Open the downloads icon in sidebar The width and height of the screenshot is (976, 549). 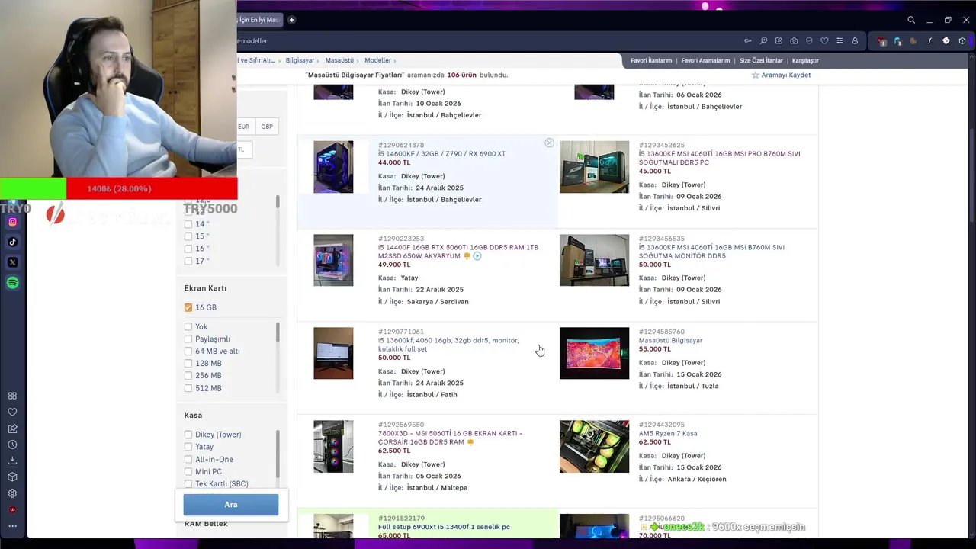pyautogui.click(x=12, y=461)
